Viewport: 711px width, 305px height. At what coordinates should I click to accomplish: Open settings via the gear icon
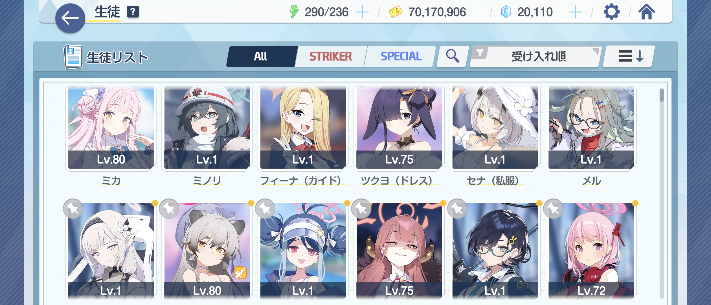click(x=612, y=12)
